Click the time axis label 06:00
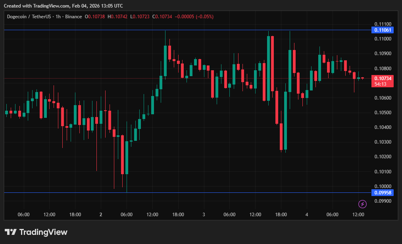This screenshot has width=402, height=244. click(x=23, y=214)
